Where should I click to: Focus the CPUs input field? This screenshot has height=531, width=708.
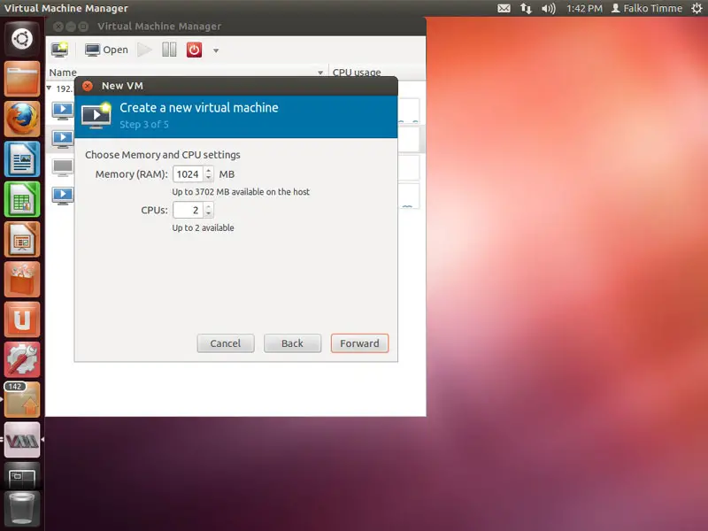188,210
